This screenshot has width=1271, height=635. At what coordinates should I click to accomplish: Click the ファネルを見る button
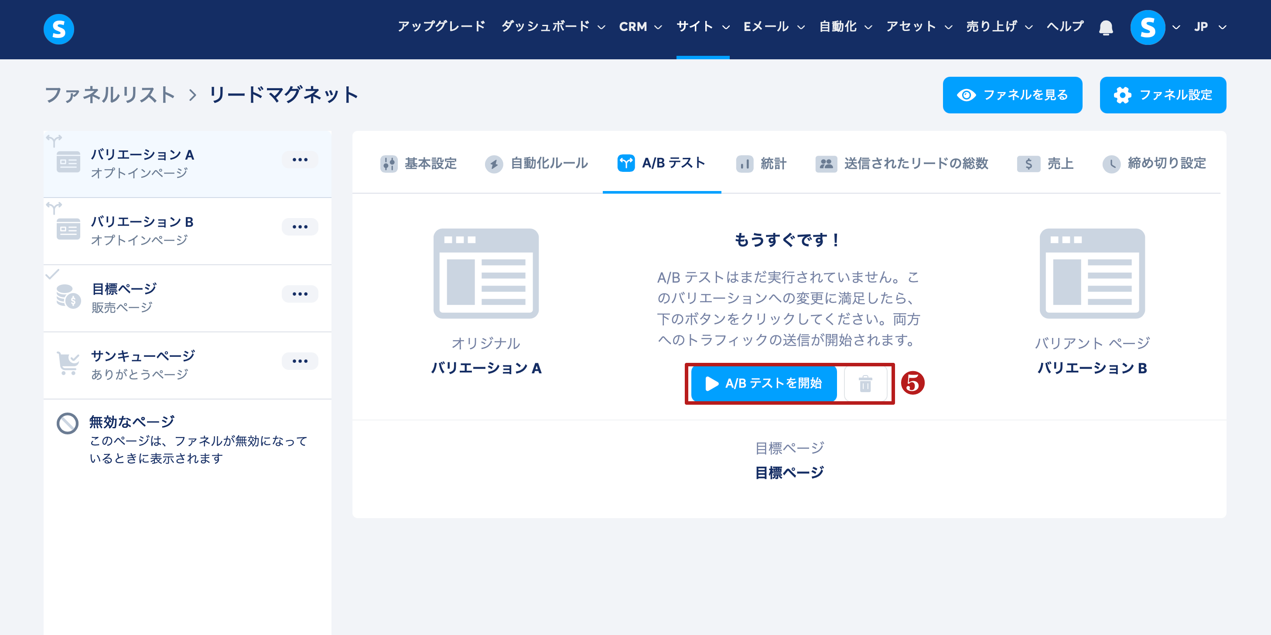coord(1012,95)
